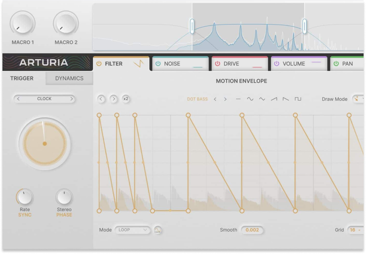Open the Draw Mode dropdown
The image size is (366, 254).
(x=358, y=99)
